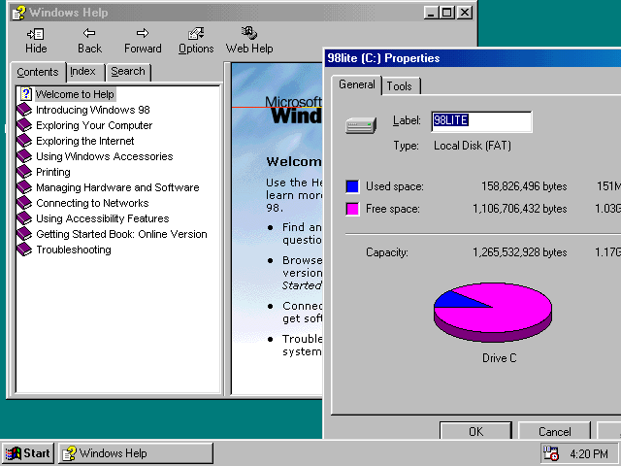Click the system tray scheduler icon
The width and height of the screenshot is (621, 466).
coord(550,453)
